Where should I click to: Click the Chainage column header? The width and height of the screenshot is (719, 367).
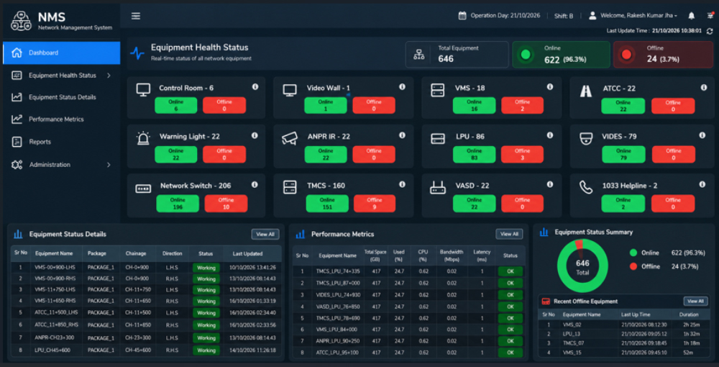tap(136, 253)
